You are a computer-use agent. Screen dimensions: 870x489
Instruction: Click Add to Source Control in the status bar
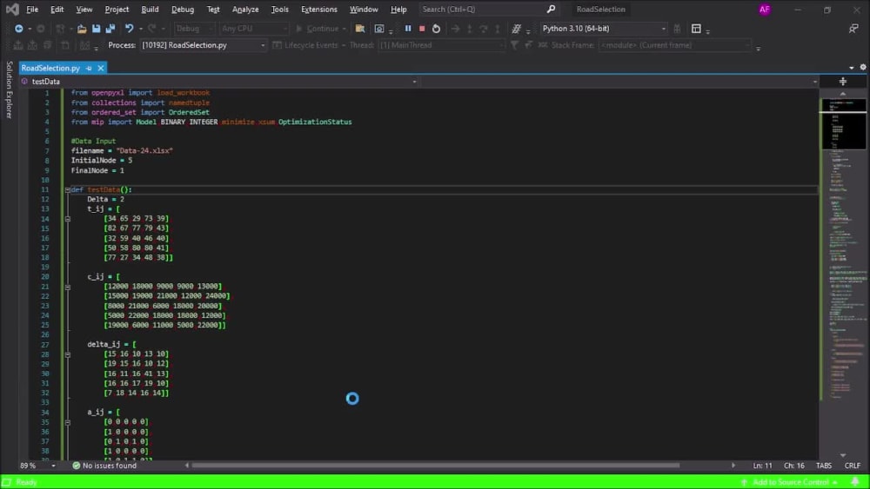point(790,482)
